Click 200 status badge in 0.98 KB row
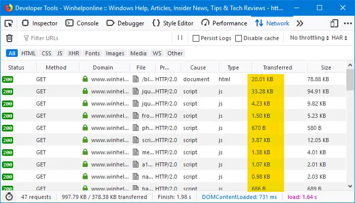 coord(8,177)
